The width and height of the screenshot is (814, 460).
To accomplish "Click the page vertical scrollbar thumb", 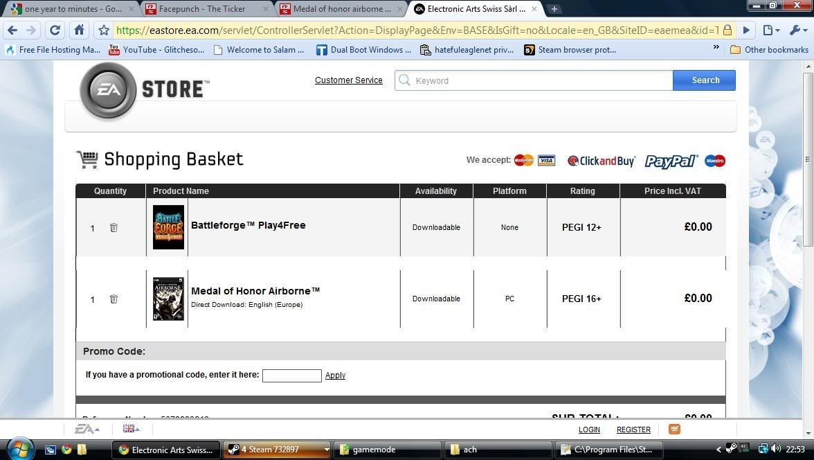I will [808, 159].
